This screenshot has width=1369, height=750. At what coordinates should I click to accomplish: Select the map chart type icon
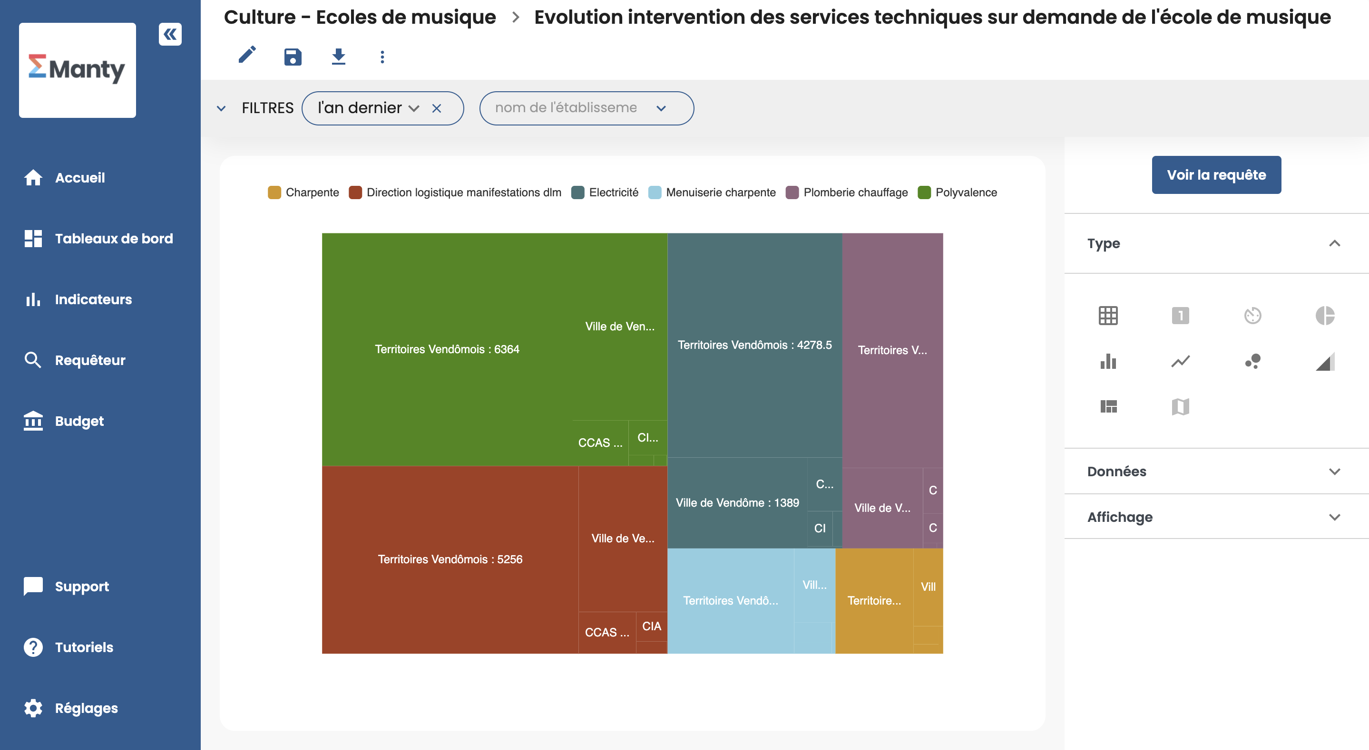(1180, 407)
